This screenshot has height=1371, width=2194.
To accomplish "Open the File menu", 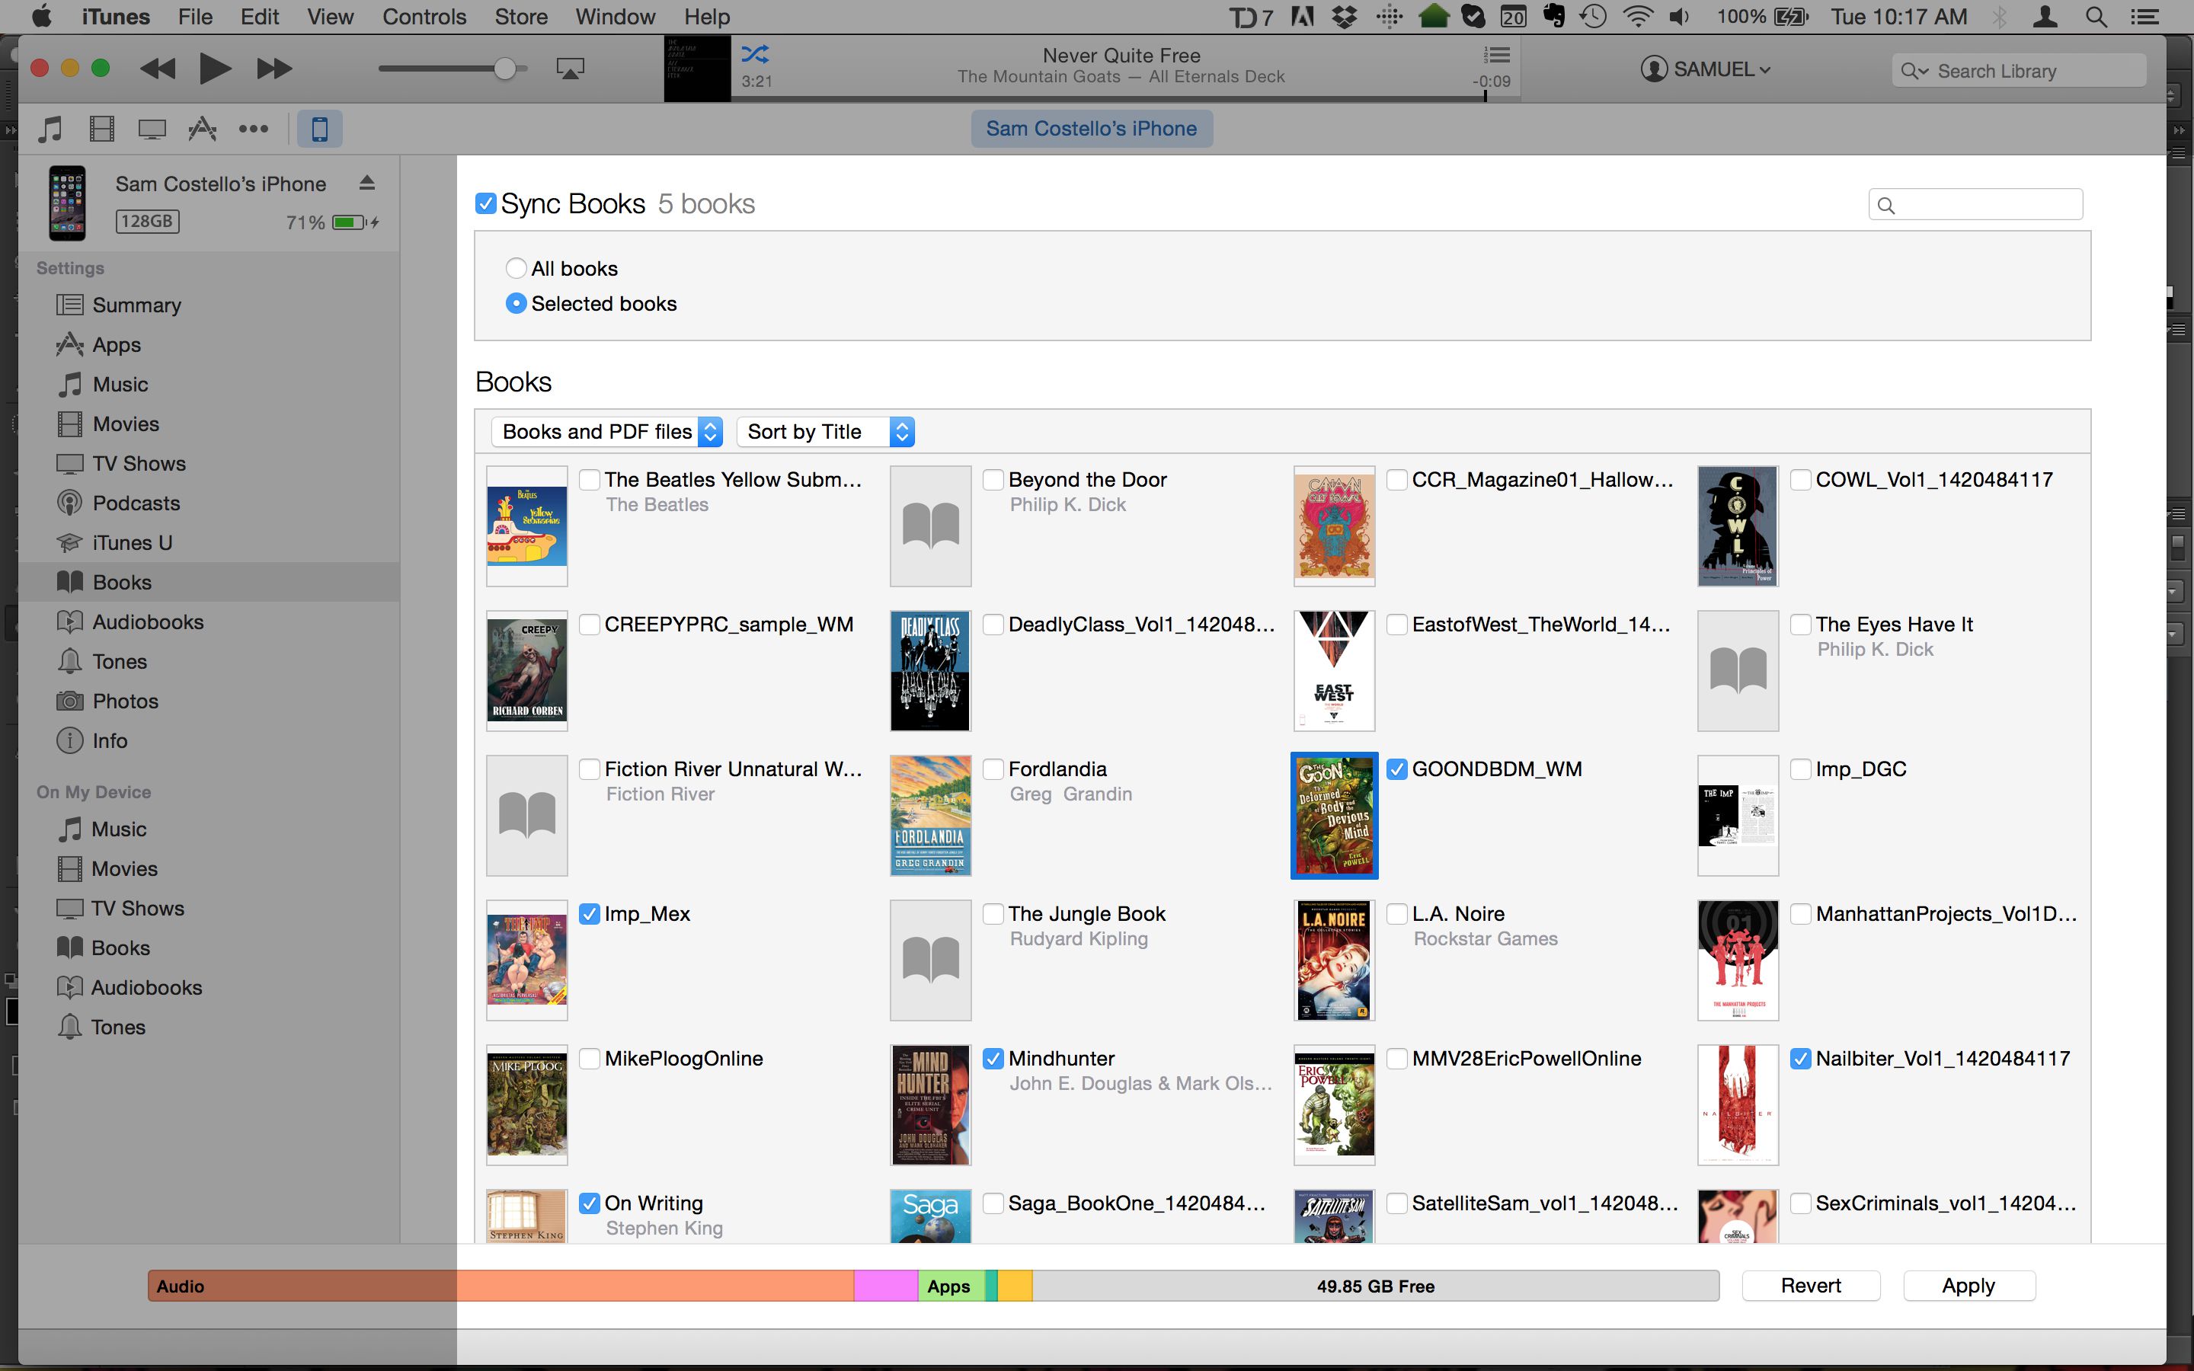I will pos(195,16).
